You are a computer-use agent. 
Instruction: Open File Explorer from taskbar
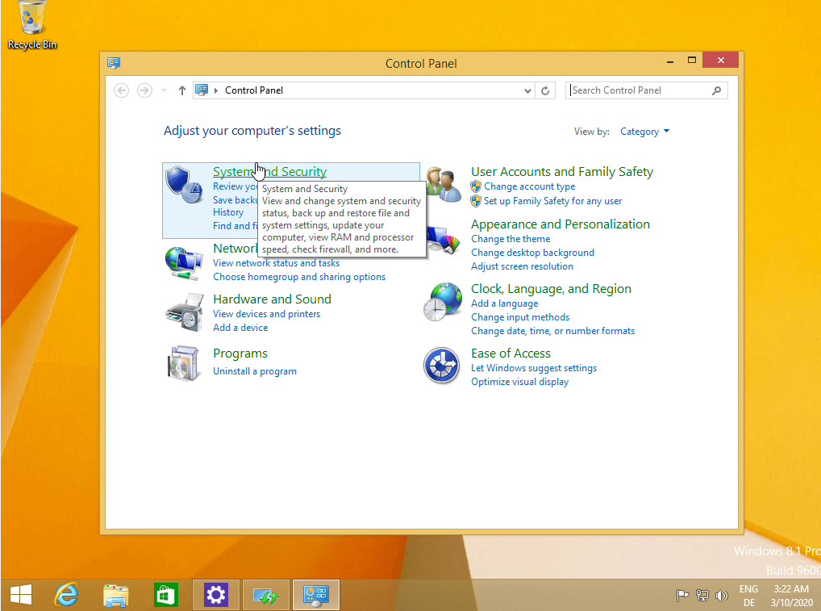[115, 596]
